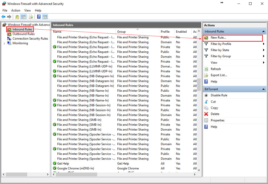Click the Inbound Rules tree icon
This screenshot has height=184, width=268.
9,29
